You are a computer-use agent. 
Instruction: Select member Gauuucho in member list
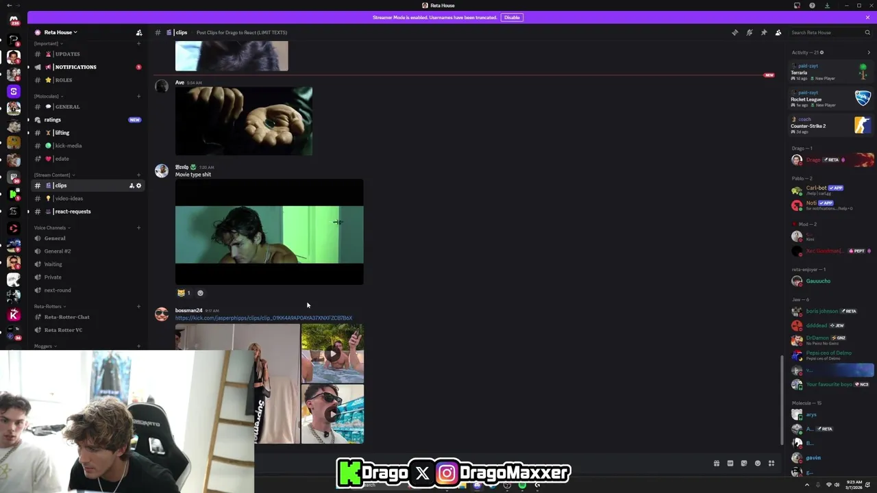[830, 281]
